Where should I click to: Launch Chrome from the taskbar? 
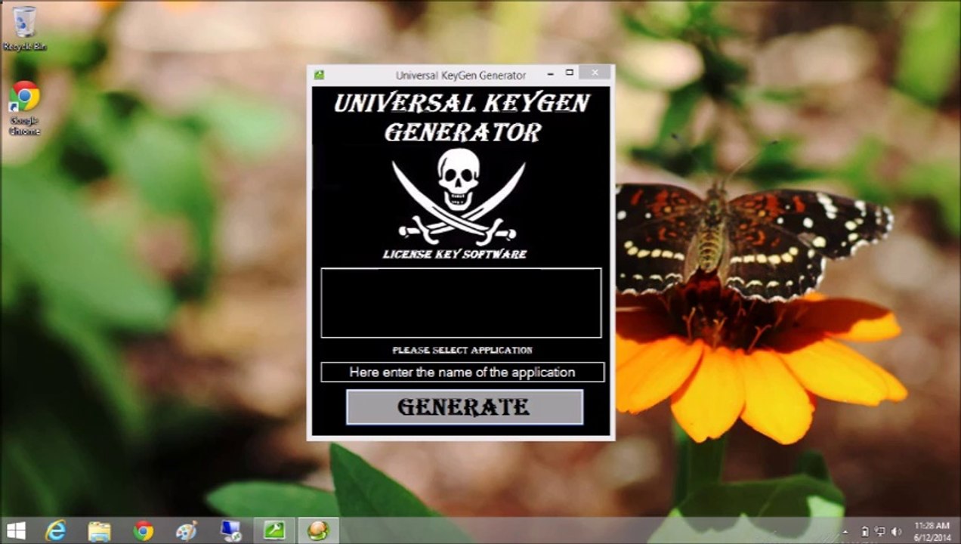coord(143,530)
